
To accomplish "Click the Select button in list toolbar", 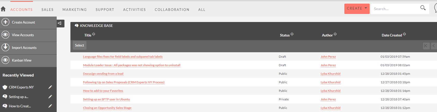I will coord(79,45).
